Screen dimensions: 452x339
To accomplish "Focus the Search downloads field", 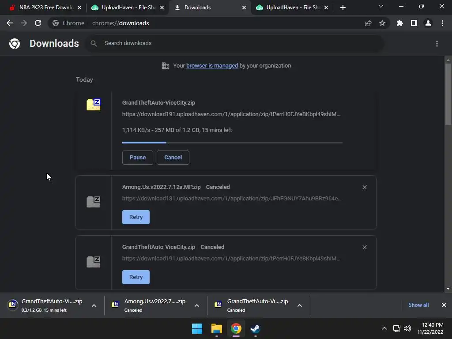I will 234,44.
